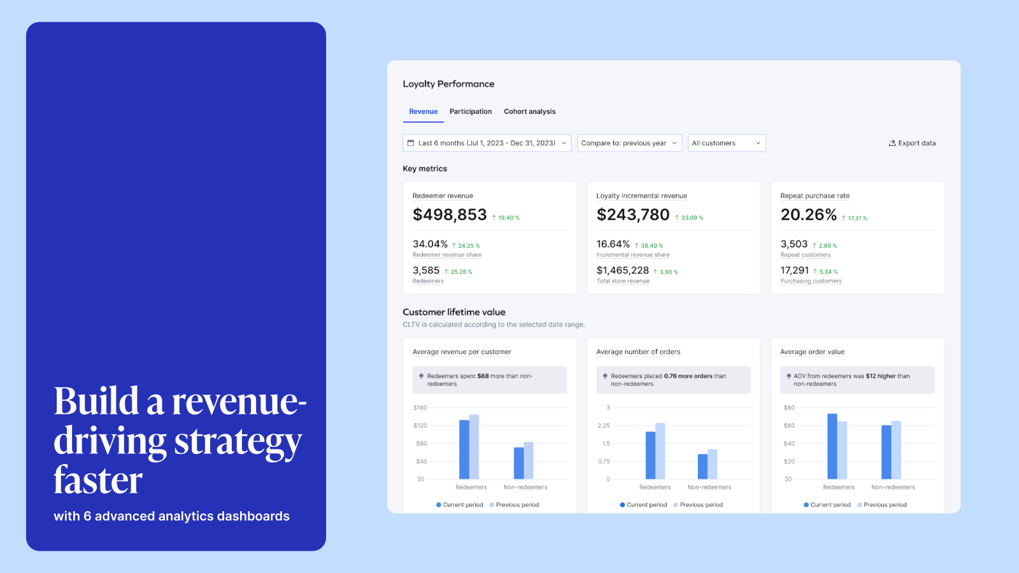The height and width of the screenshot is (573, 1019).
Task: Click the Redeemers metric label under 3,585
Action: [428, 281]
